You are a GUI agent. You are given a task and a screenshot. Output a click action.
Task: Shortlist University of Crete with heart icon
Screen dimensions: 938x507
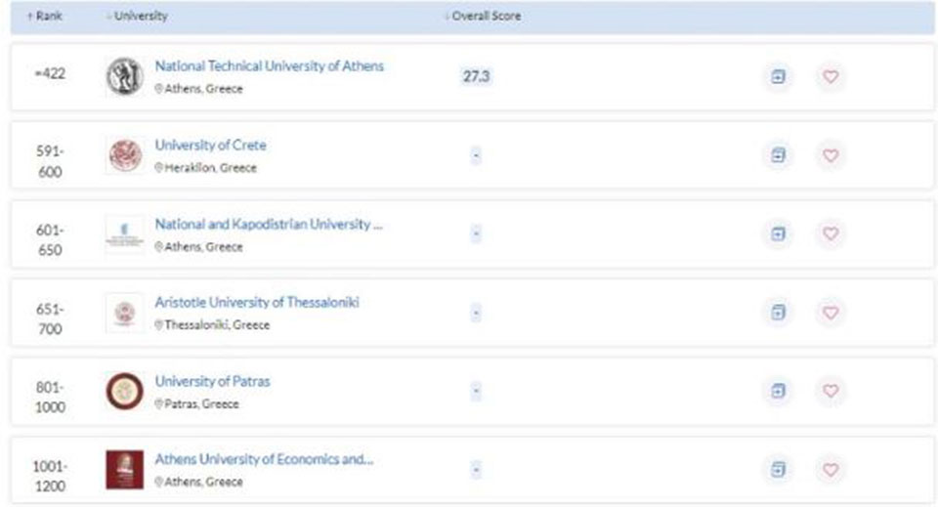pos(831,155)
